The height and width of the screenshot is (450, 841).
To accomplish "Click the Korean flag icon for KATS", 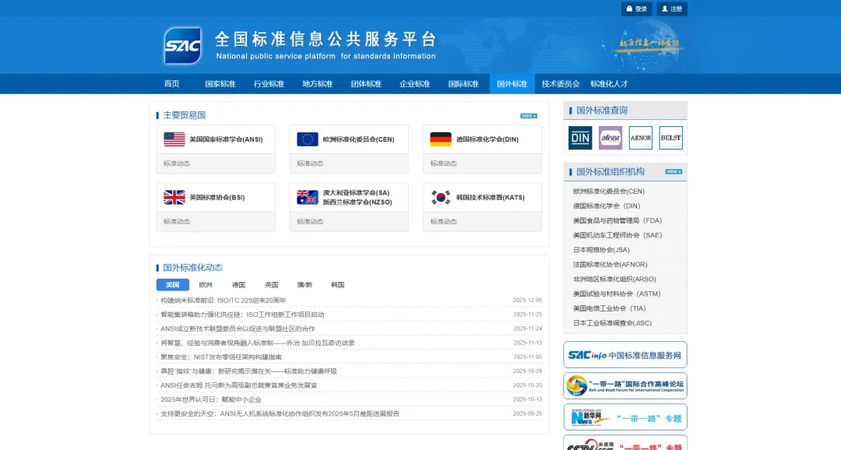I will tap(441, 198).
